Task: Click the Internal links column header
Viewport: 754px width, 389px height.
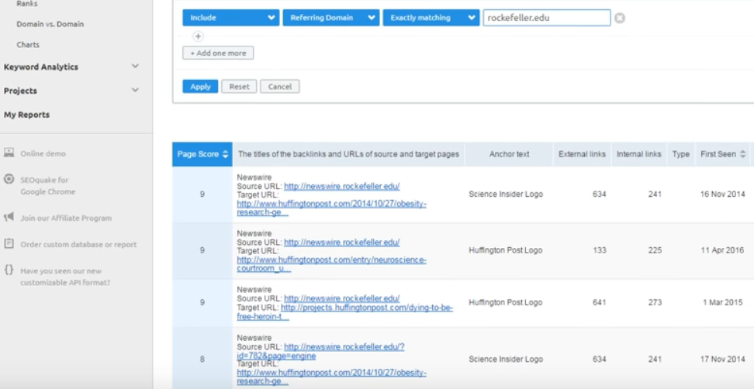Action: pyautogui.click(x=638, y=154)
